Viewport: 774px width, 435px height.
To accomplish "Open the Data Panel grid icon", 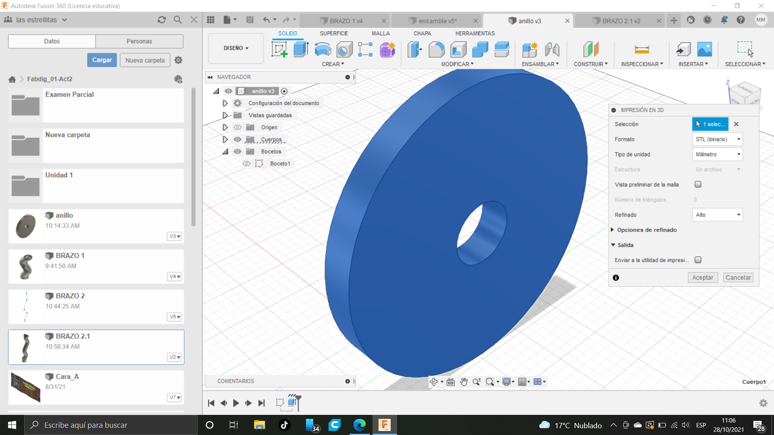I will 210,20.
